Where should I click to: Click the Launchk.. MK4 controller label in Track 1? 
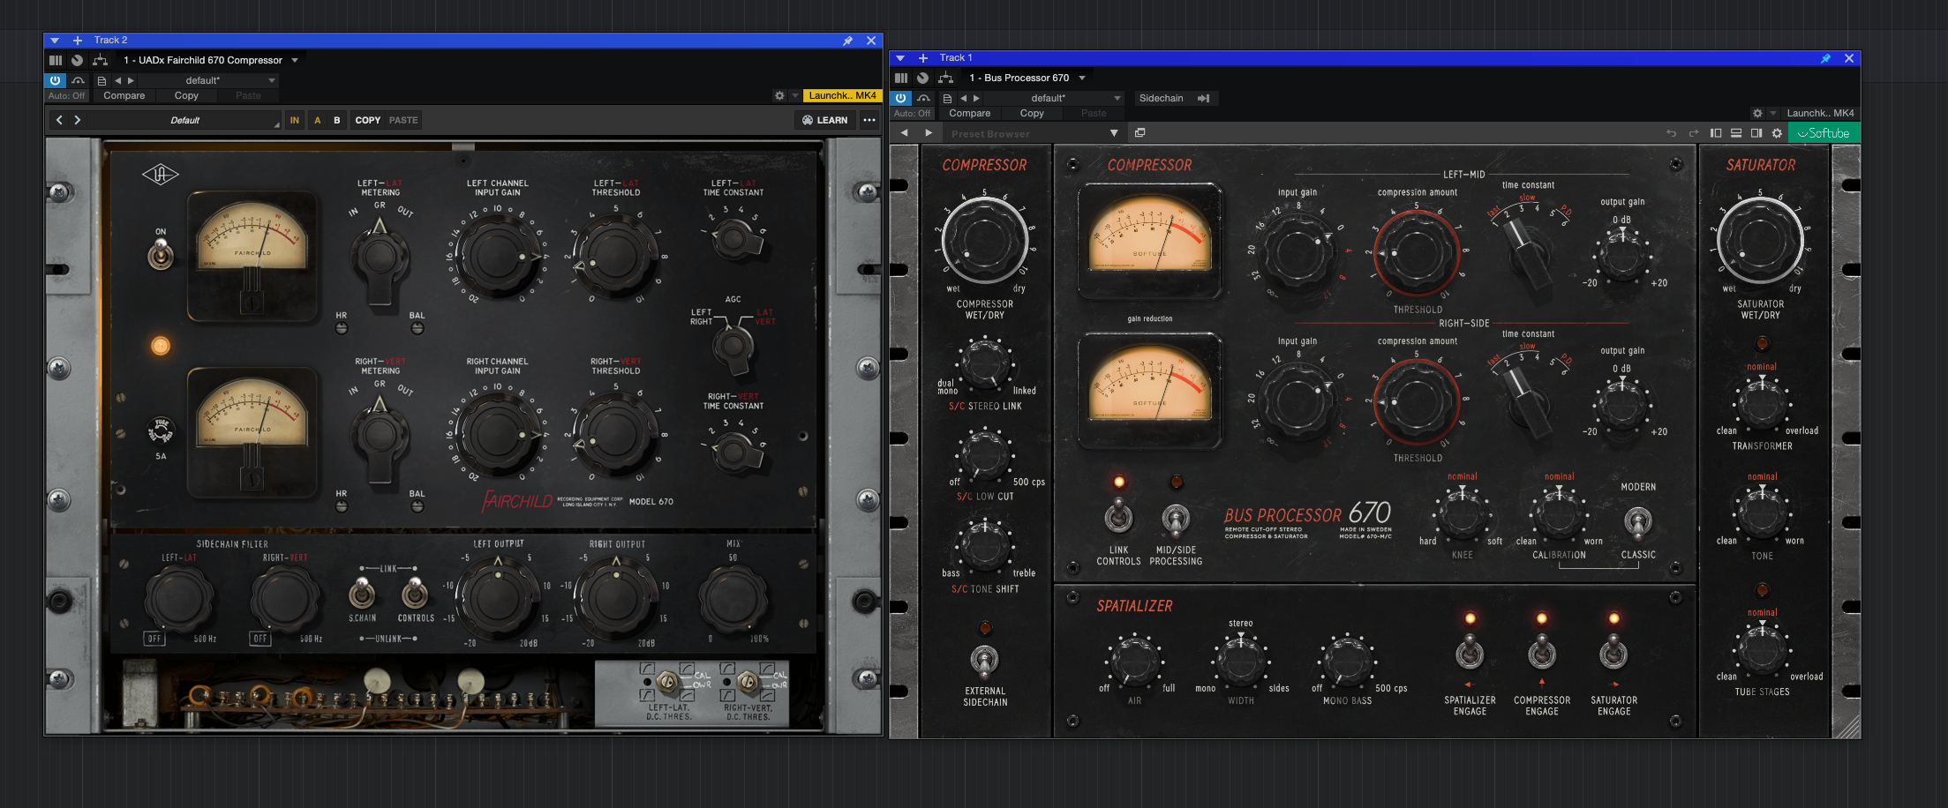click(1820, 113)
